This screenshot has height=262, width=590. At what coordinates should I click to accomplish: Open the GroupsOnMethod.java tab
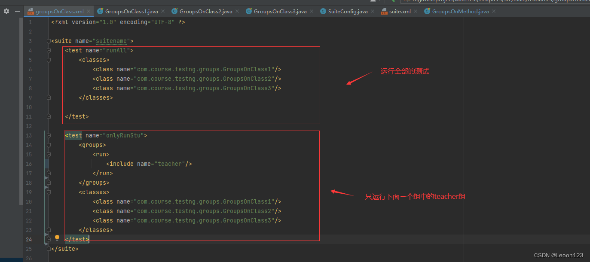[x=460, y=12]
